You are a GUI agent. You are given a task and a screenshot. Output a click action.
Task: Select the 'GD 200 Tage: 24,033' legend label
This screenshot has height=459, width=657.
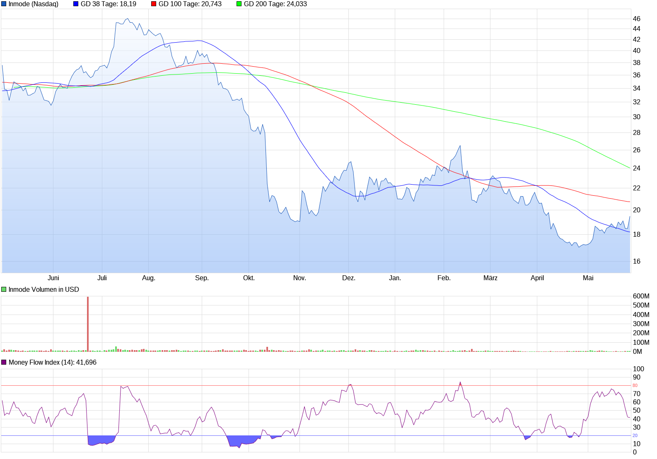coord(275,4)
